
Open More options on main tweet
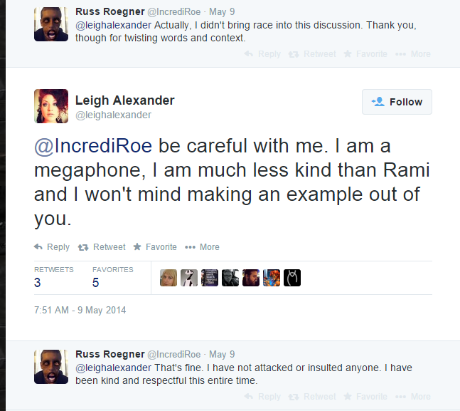(202, 247)
